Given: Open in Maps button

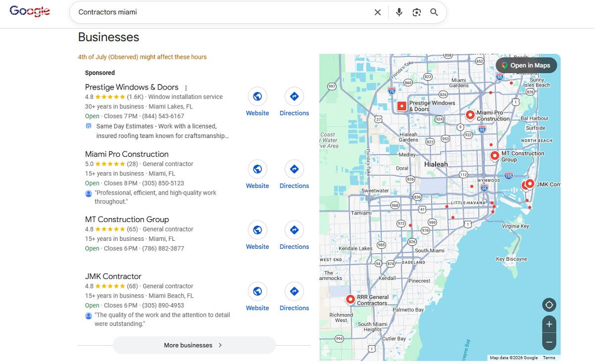Looking at the screenshot, I should pyautogui.click(x=526, y=65).
